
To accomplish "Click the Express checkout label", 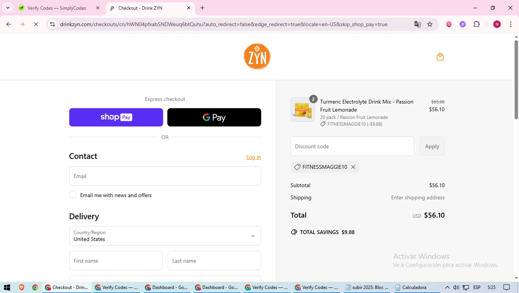I will [165, 99].
